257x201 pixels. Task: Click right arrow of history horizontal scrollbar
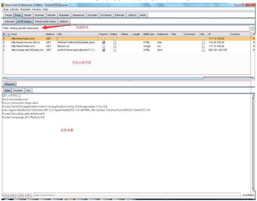point(253,78)
